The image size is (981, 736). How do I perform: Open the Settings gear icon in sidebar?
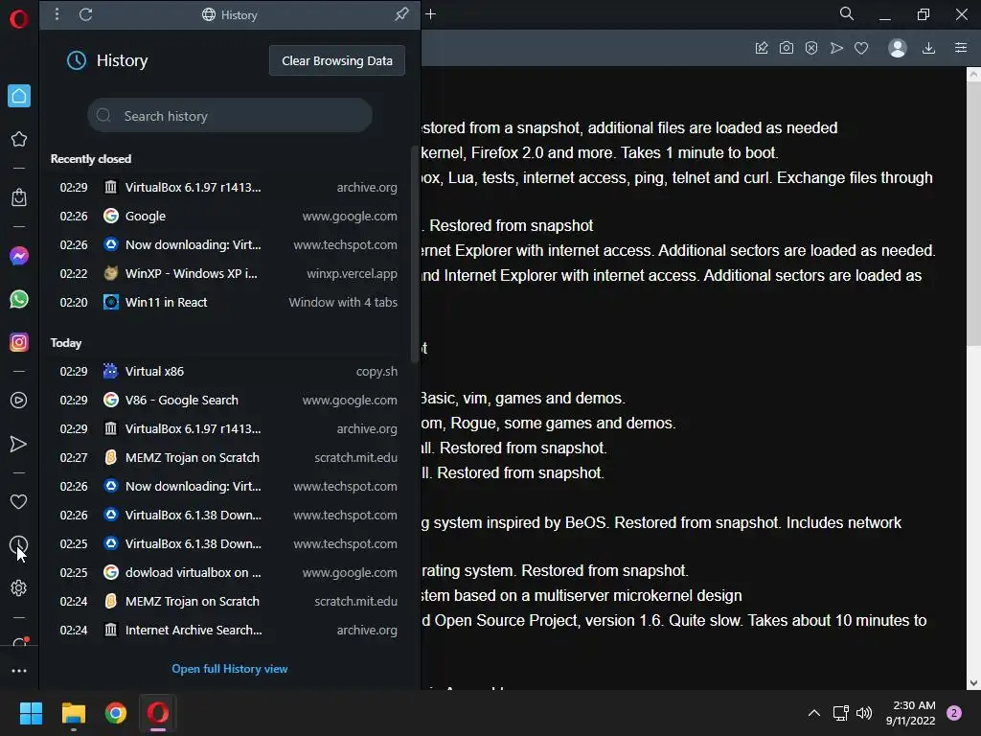tap(19, 587)
